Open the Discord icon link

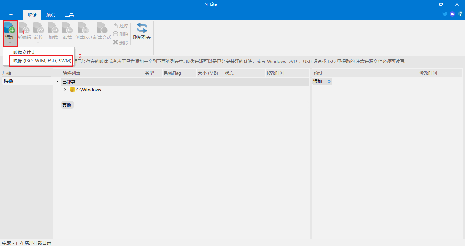[x=452, y=14]
